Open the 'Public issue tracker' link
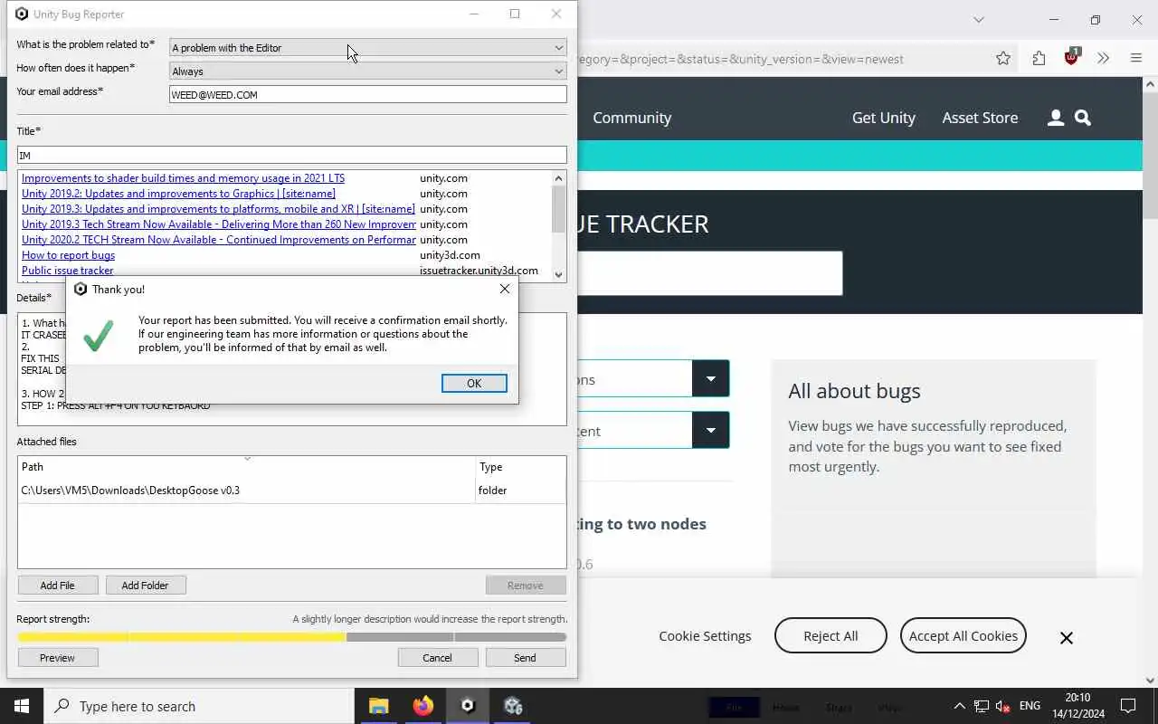 click(68, 271)
